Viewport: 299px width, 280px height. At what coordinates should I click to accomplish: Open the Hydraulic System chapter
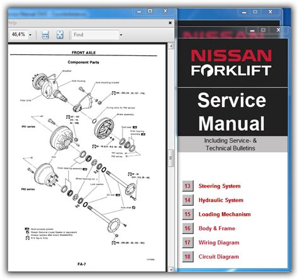pyautogui.click(x=221, y=200)
